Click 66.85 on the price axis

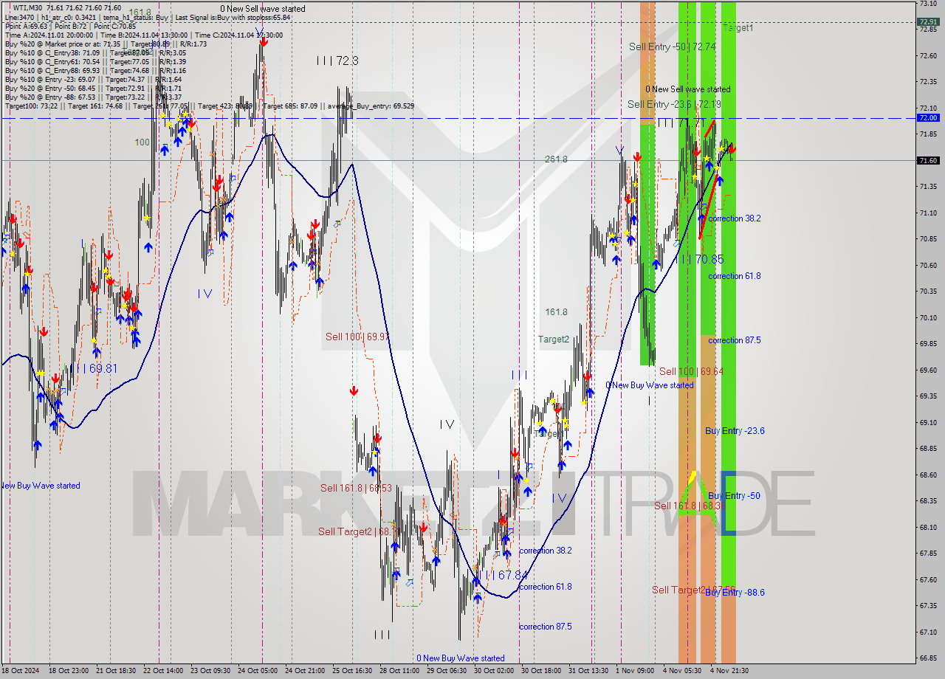coord(928,658)
